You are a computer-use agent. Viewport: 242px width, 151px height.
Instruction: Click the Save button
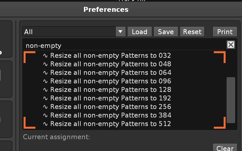point(166,32)
